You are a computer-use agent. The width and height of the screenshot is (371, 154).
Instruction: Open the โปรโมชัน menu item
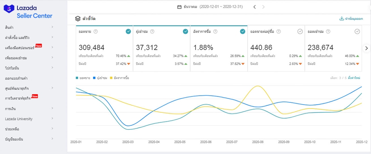pos(12,68)
